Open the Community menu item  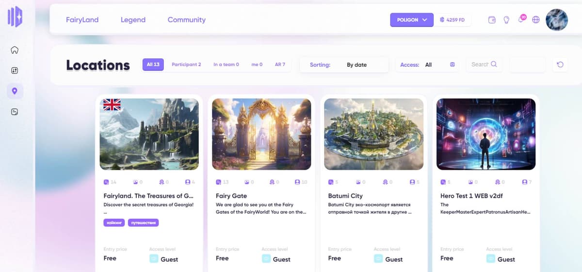tap(187, 20)
